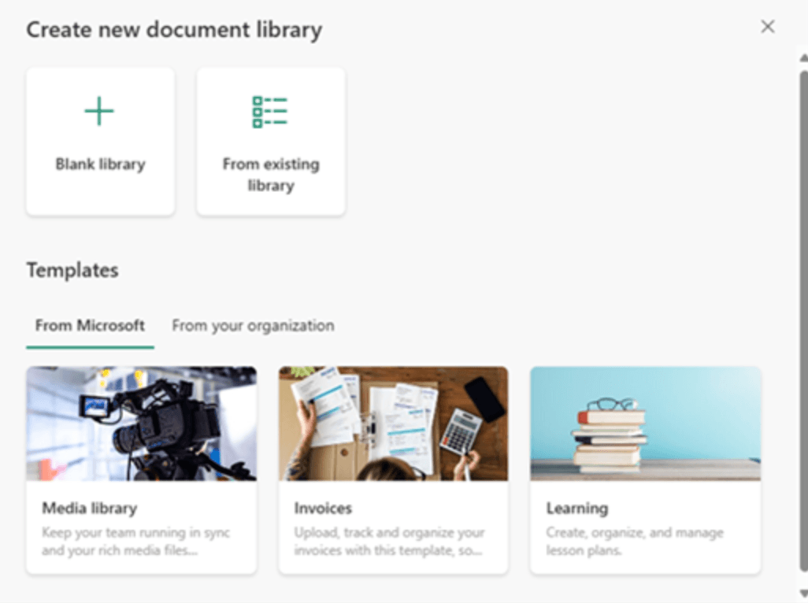Click the Invoices template thumbnail image
The height and width of the screenshot is (603, 808).
click(x=393, y=424)
